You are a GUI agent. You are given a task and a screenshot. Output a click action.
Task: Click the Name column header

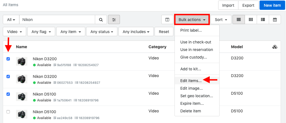pos(21,47)
